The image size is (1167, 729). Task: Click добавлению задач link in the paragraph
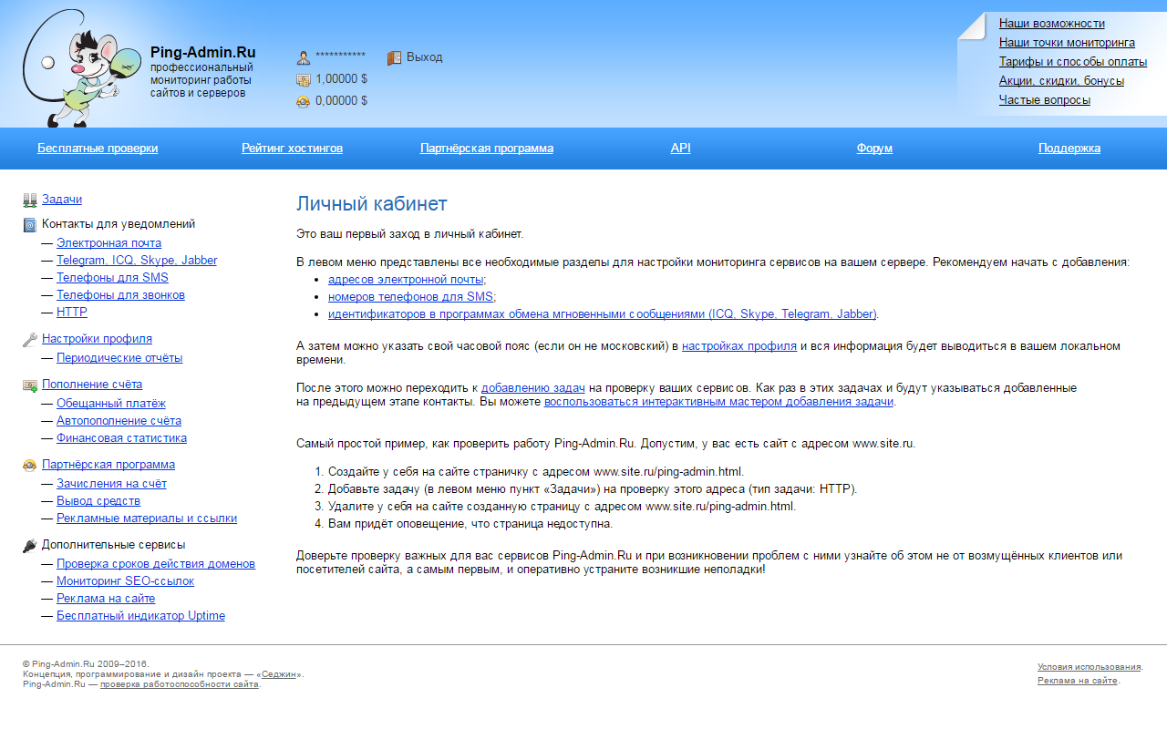[533, 388]
